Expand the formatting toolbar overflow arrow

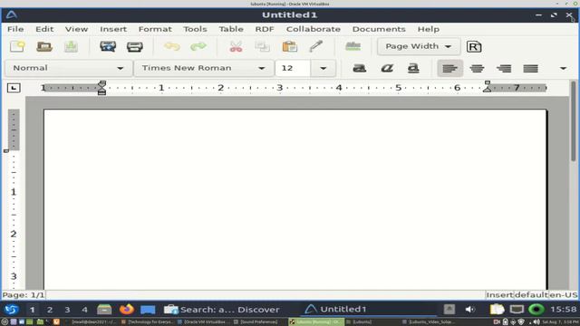click(x=563, y=69)
